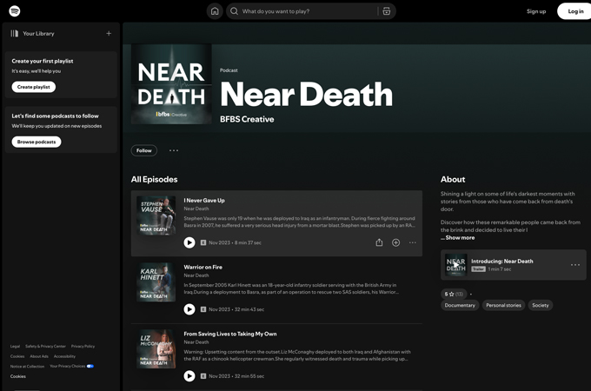Image resolution: width=591 pixels, height=391 pixels.
Task: Click the plus icon in Your Library
Action: pos(109,34)
